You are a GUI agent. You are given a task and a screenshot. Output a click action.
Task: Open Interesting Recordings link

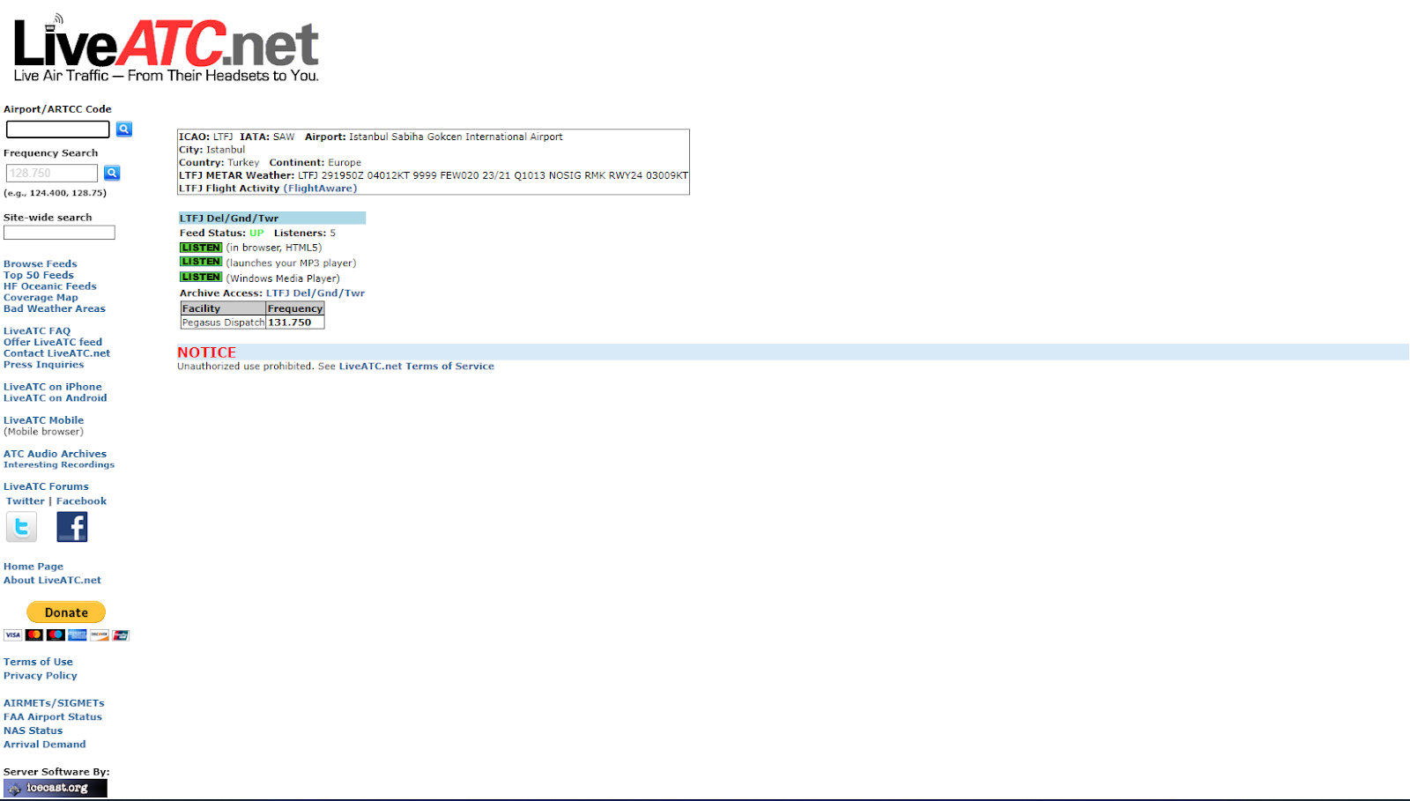[x=59, y=465]
